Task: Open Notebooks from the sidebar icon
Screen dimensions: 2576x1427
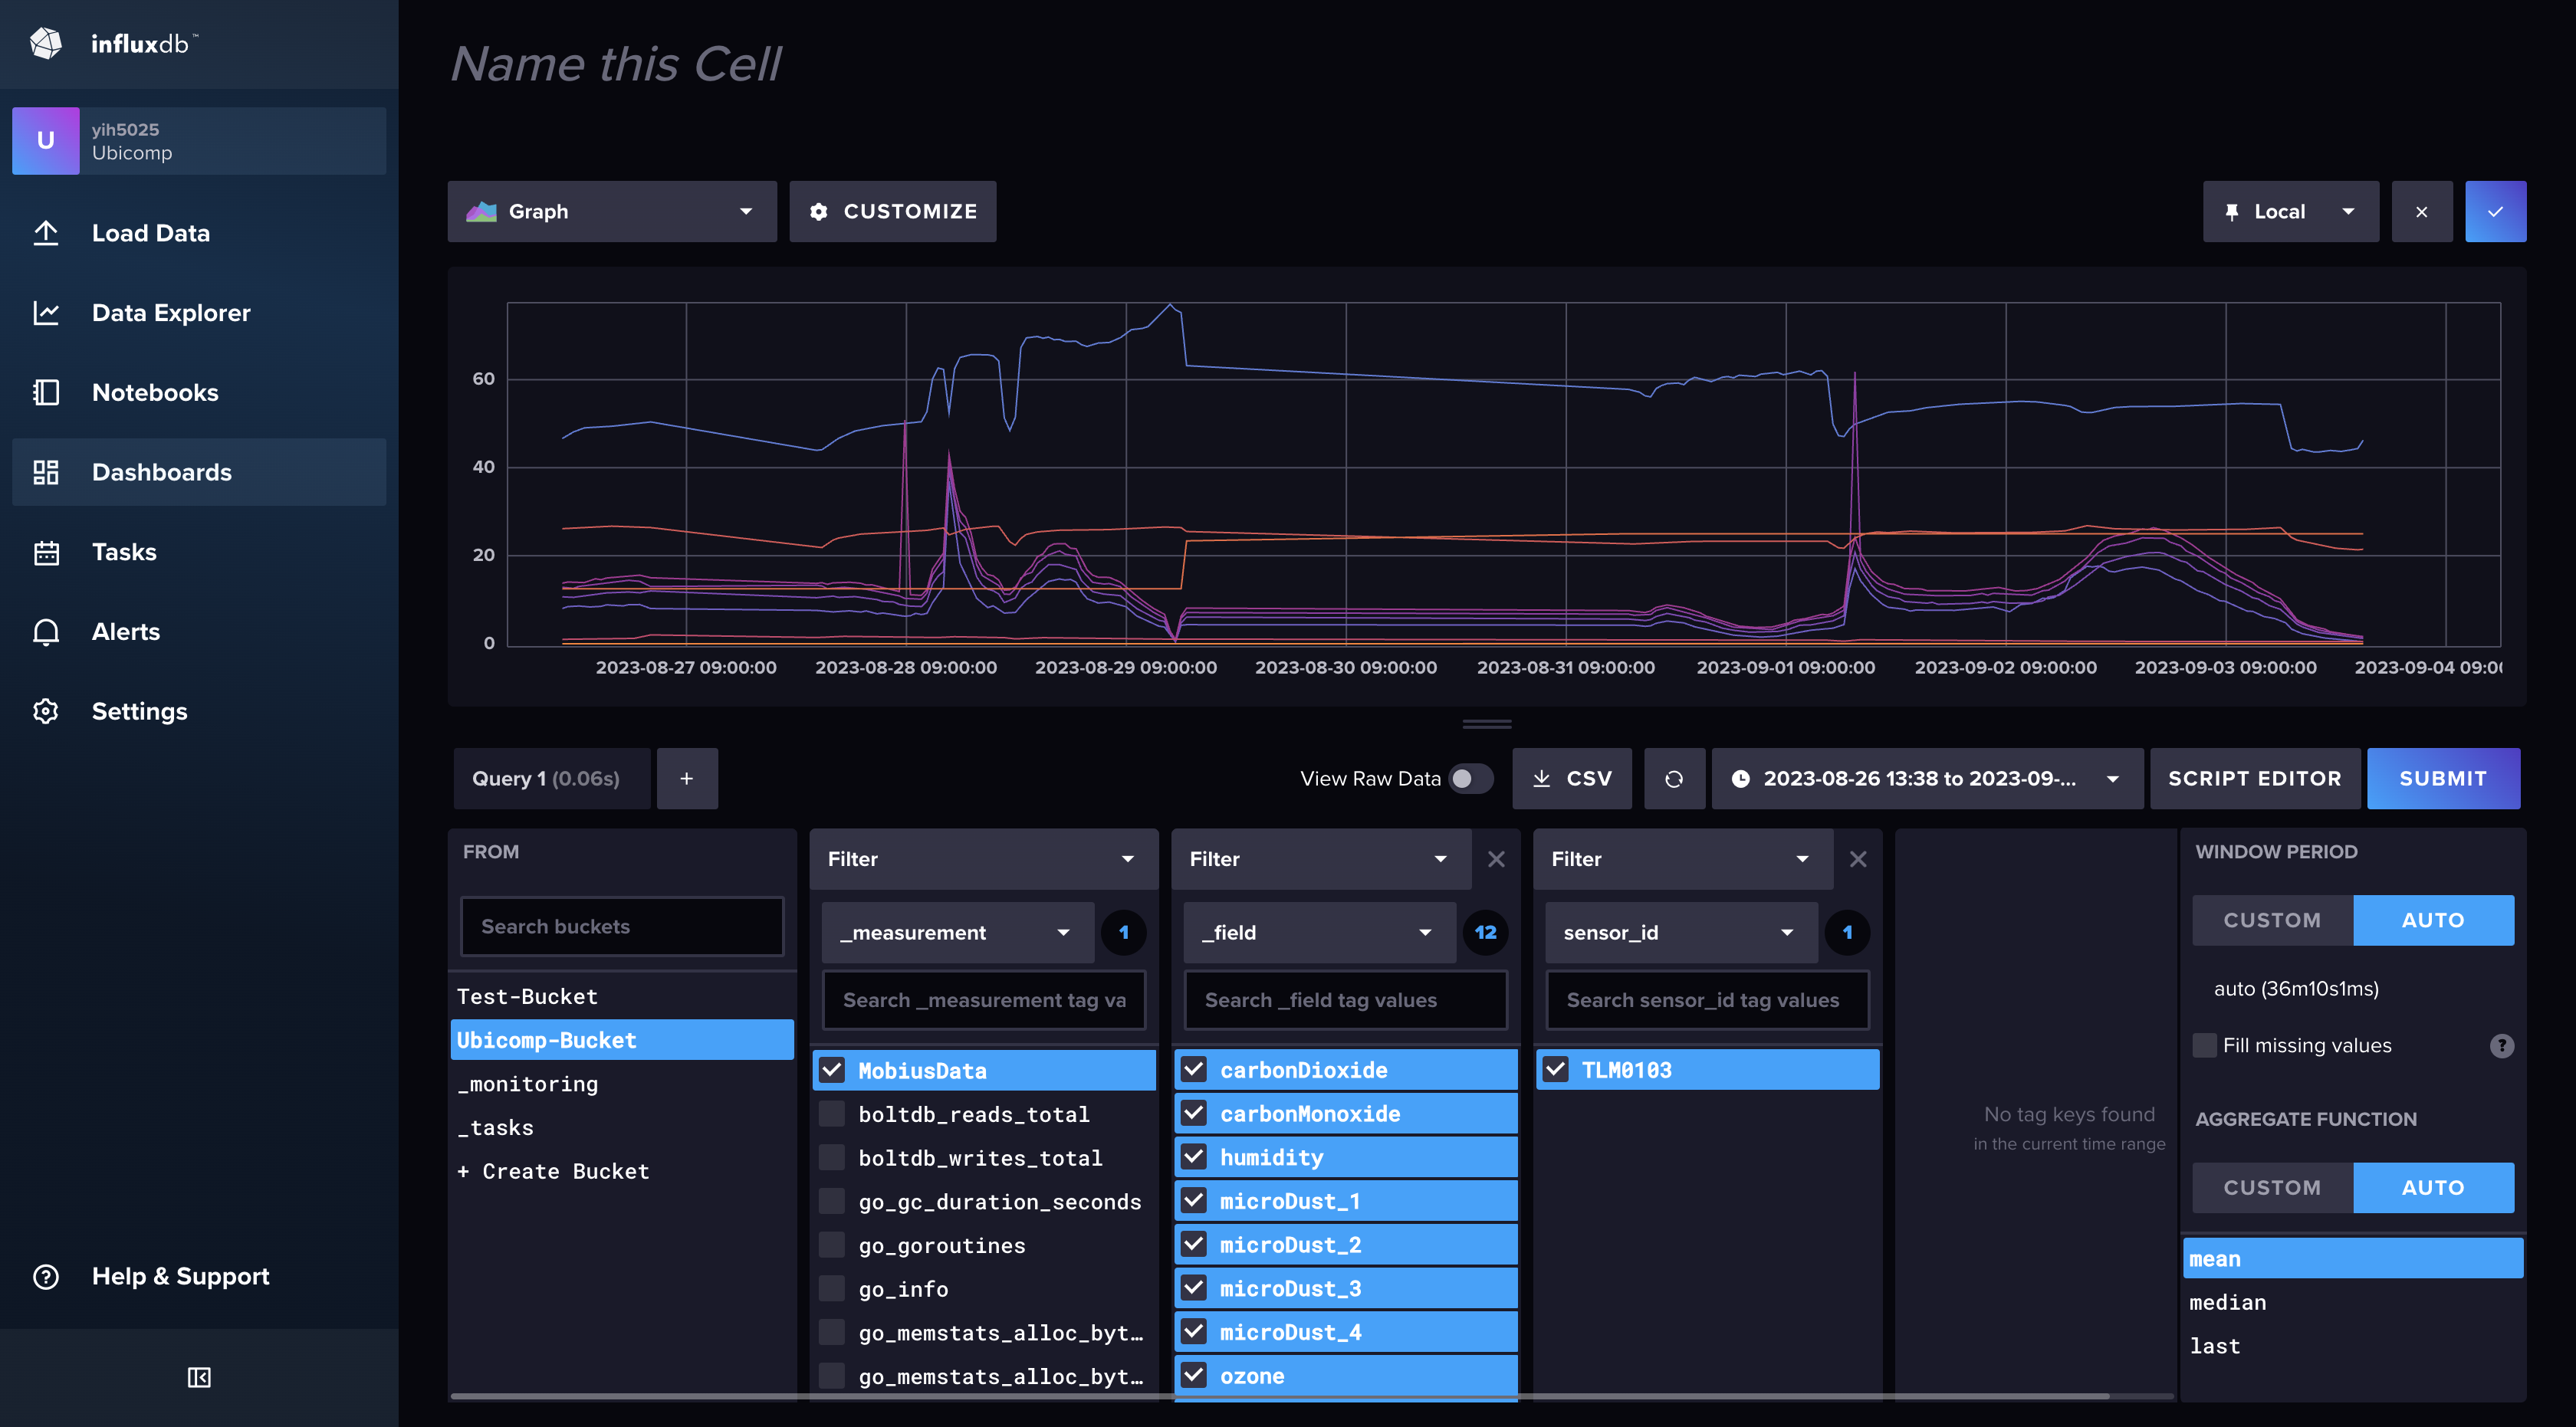Action: (x=46, y=392)
